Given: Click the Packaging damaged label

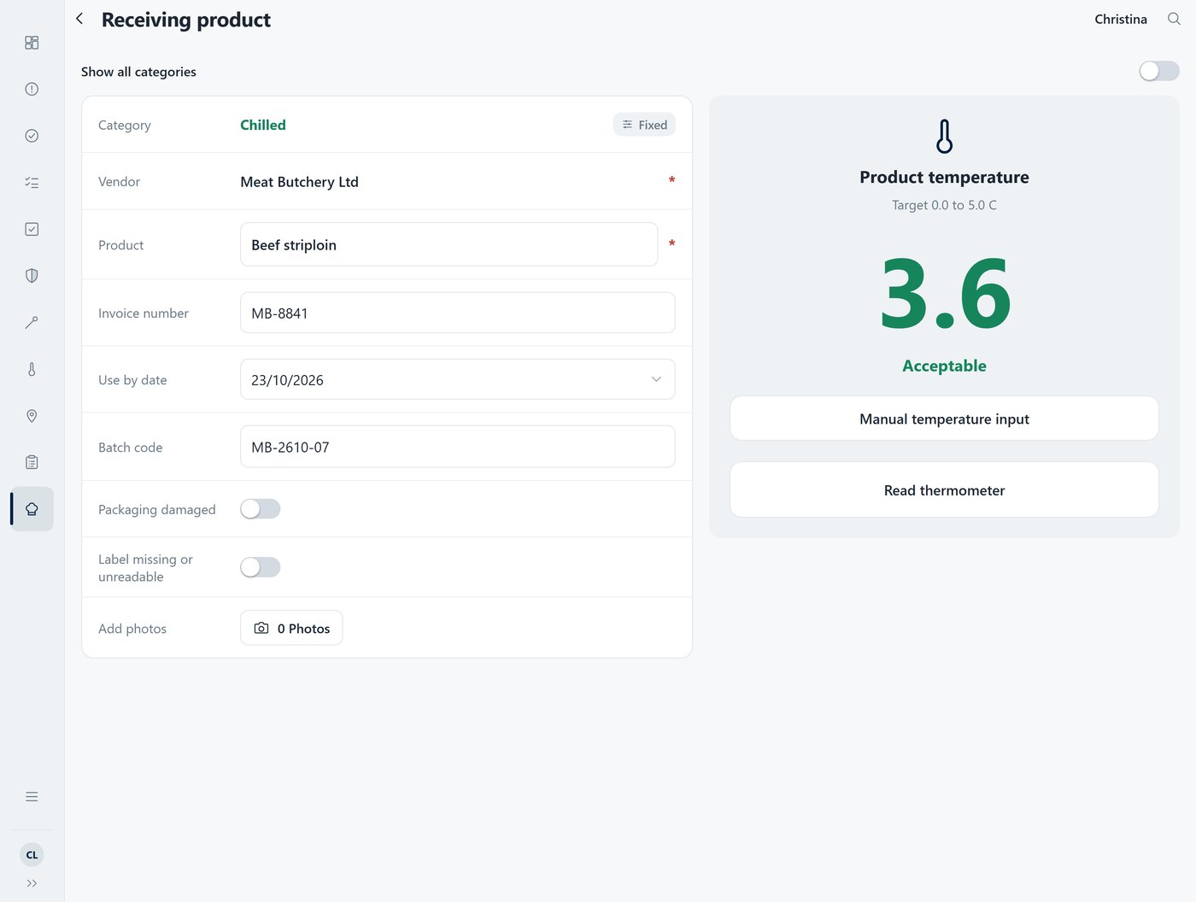Looking at the screenshot, I should click(157, 510).
